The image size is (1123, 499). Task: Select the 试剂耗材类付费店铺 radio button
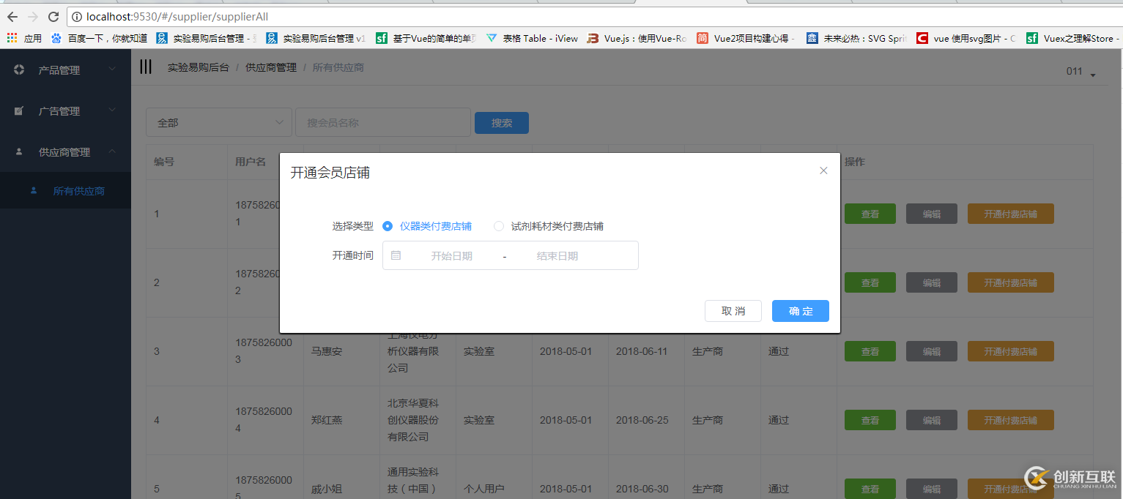pyautogui.click(x=498, y=226)
